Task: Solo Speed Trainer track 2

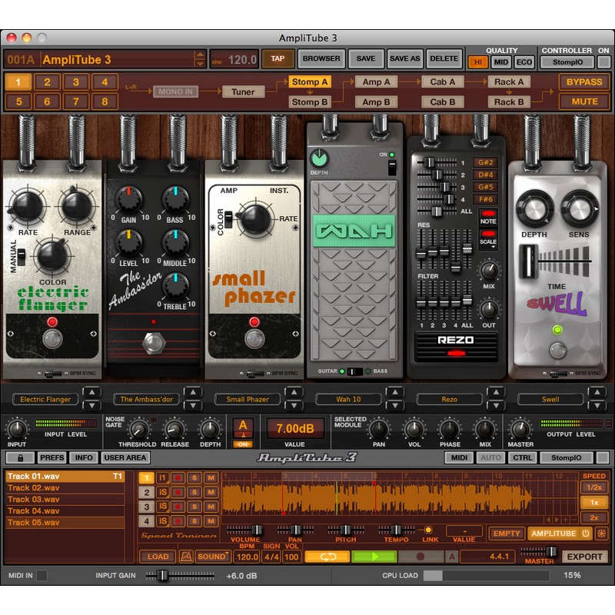Action: 194,492
